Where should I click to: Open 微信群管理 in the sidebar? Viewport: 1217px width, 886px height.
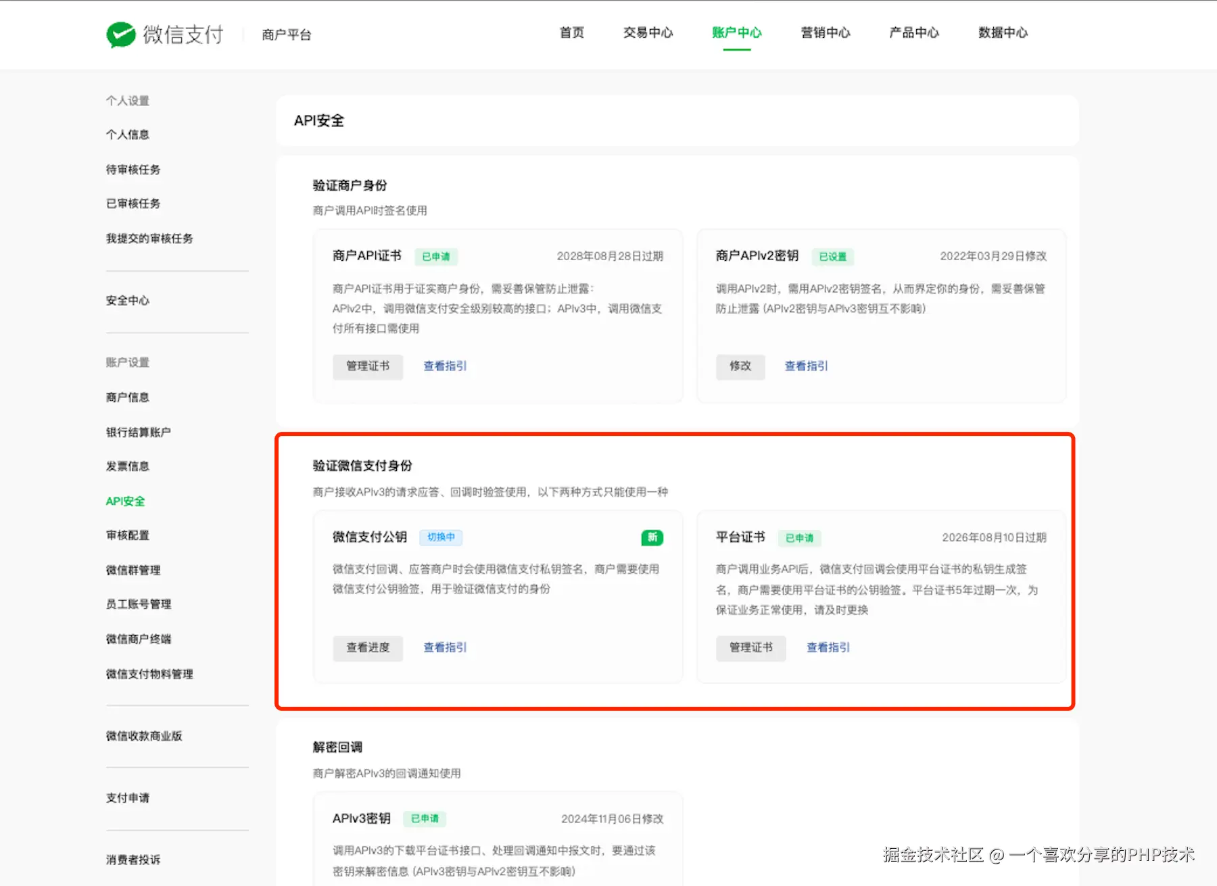pyautogui.click(x=133, y=570)
